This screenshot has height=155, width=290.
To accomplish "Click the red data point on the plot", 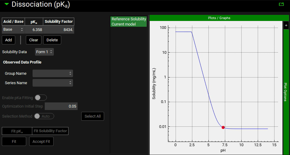I will [223, 127].
